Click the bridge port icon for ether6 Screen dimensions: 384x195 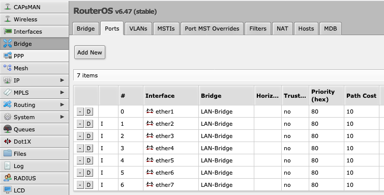150,173
